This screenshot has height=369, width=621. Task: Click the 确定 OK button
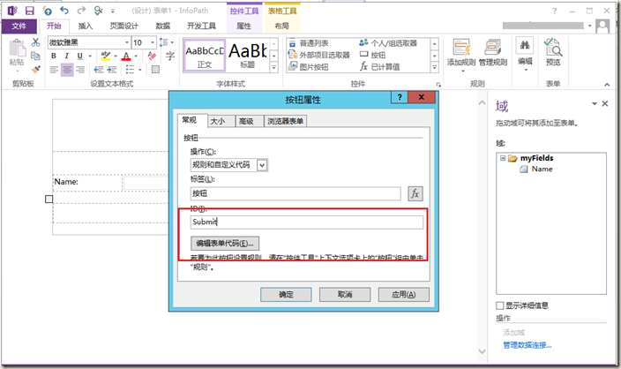[x=286, y=294]
